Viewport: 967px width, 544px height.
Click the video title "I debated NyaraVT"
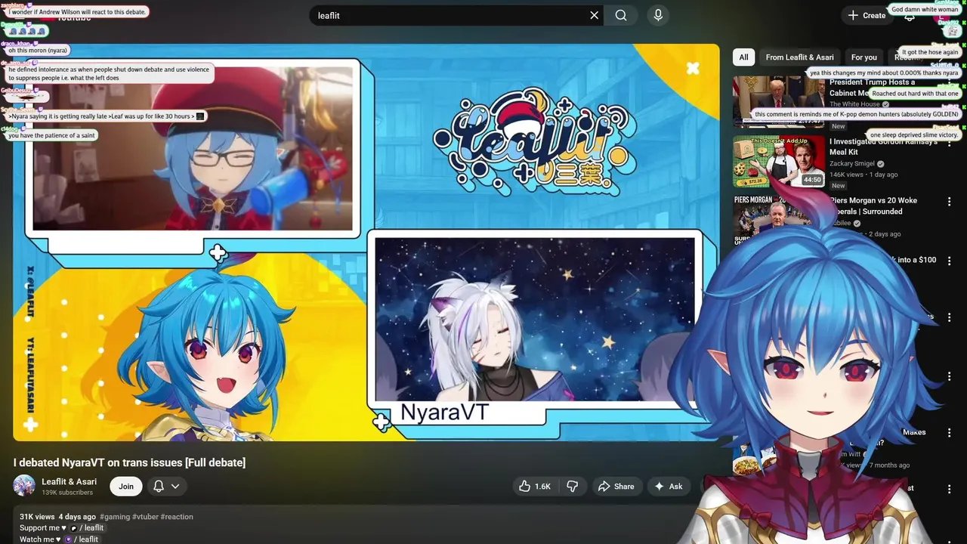pyautogui.click(x=129, y=462)
